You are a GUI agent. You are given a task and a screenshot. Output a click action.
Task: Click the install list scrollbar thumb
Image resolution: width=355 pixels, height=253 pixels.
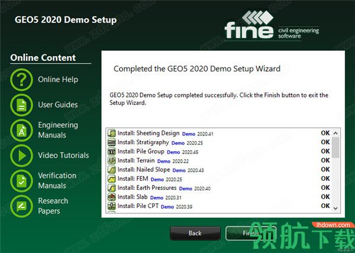(x=335, y=147)
